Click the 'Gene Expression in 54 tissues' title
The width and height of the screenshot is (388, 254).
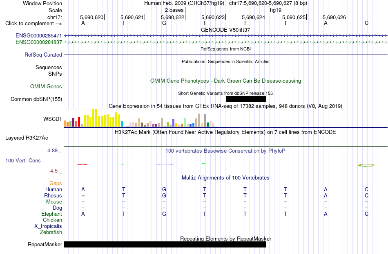[x=225, y=106]
